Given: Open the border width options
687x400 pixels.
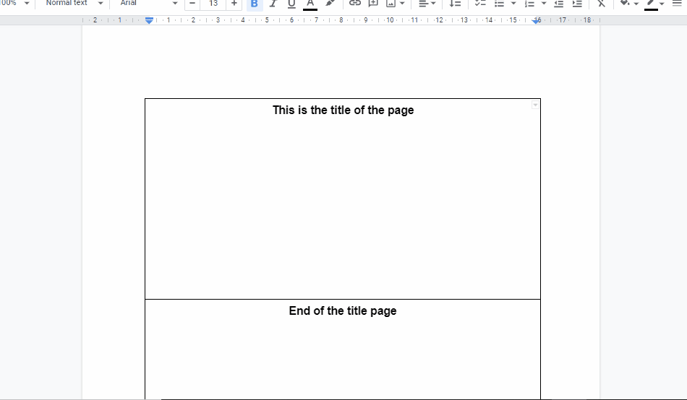Looking at the screenshot, I should click(677, 4).
